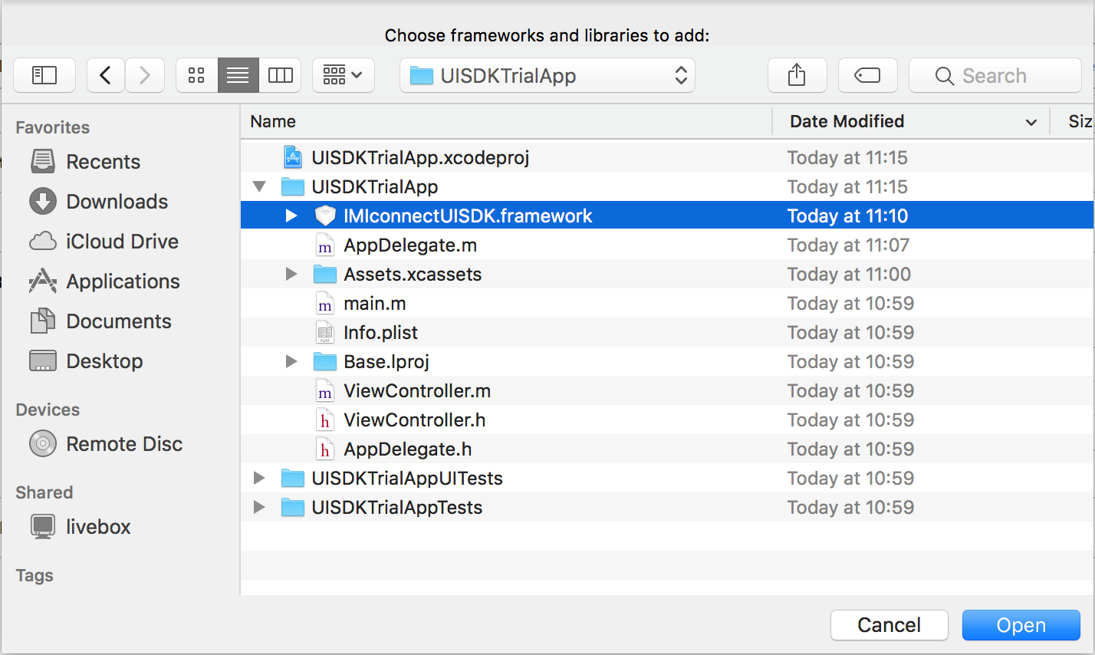Open Desktop in the sidebar
This screenshot has height=655, width=1095.
click(86, 361)
